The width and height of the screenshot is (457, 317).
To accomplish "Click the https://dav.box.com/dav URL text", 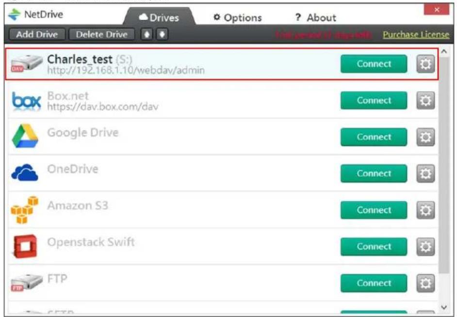I will point(102,107).
